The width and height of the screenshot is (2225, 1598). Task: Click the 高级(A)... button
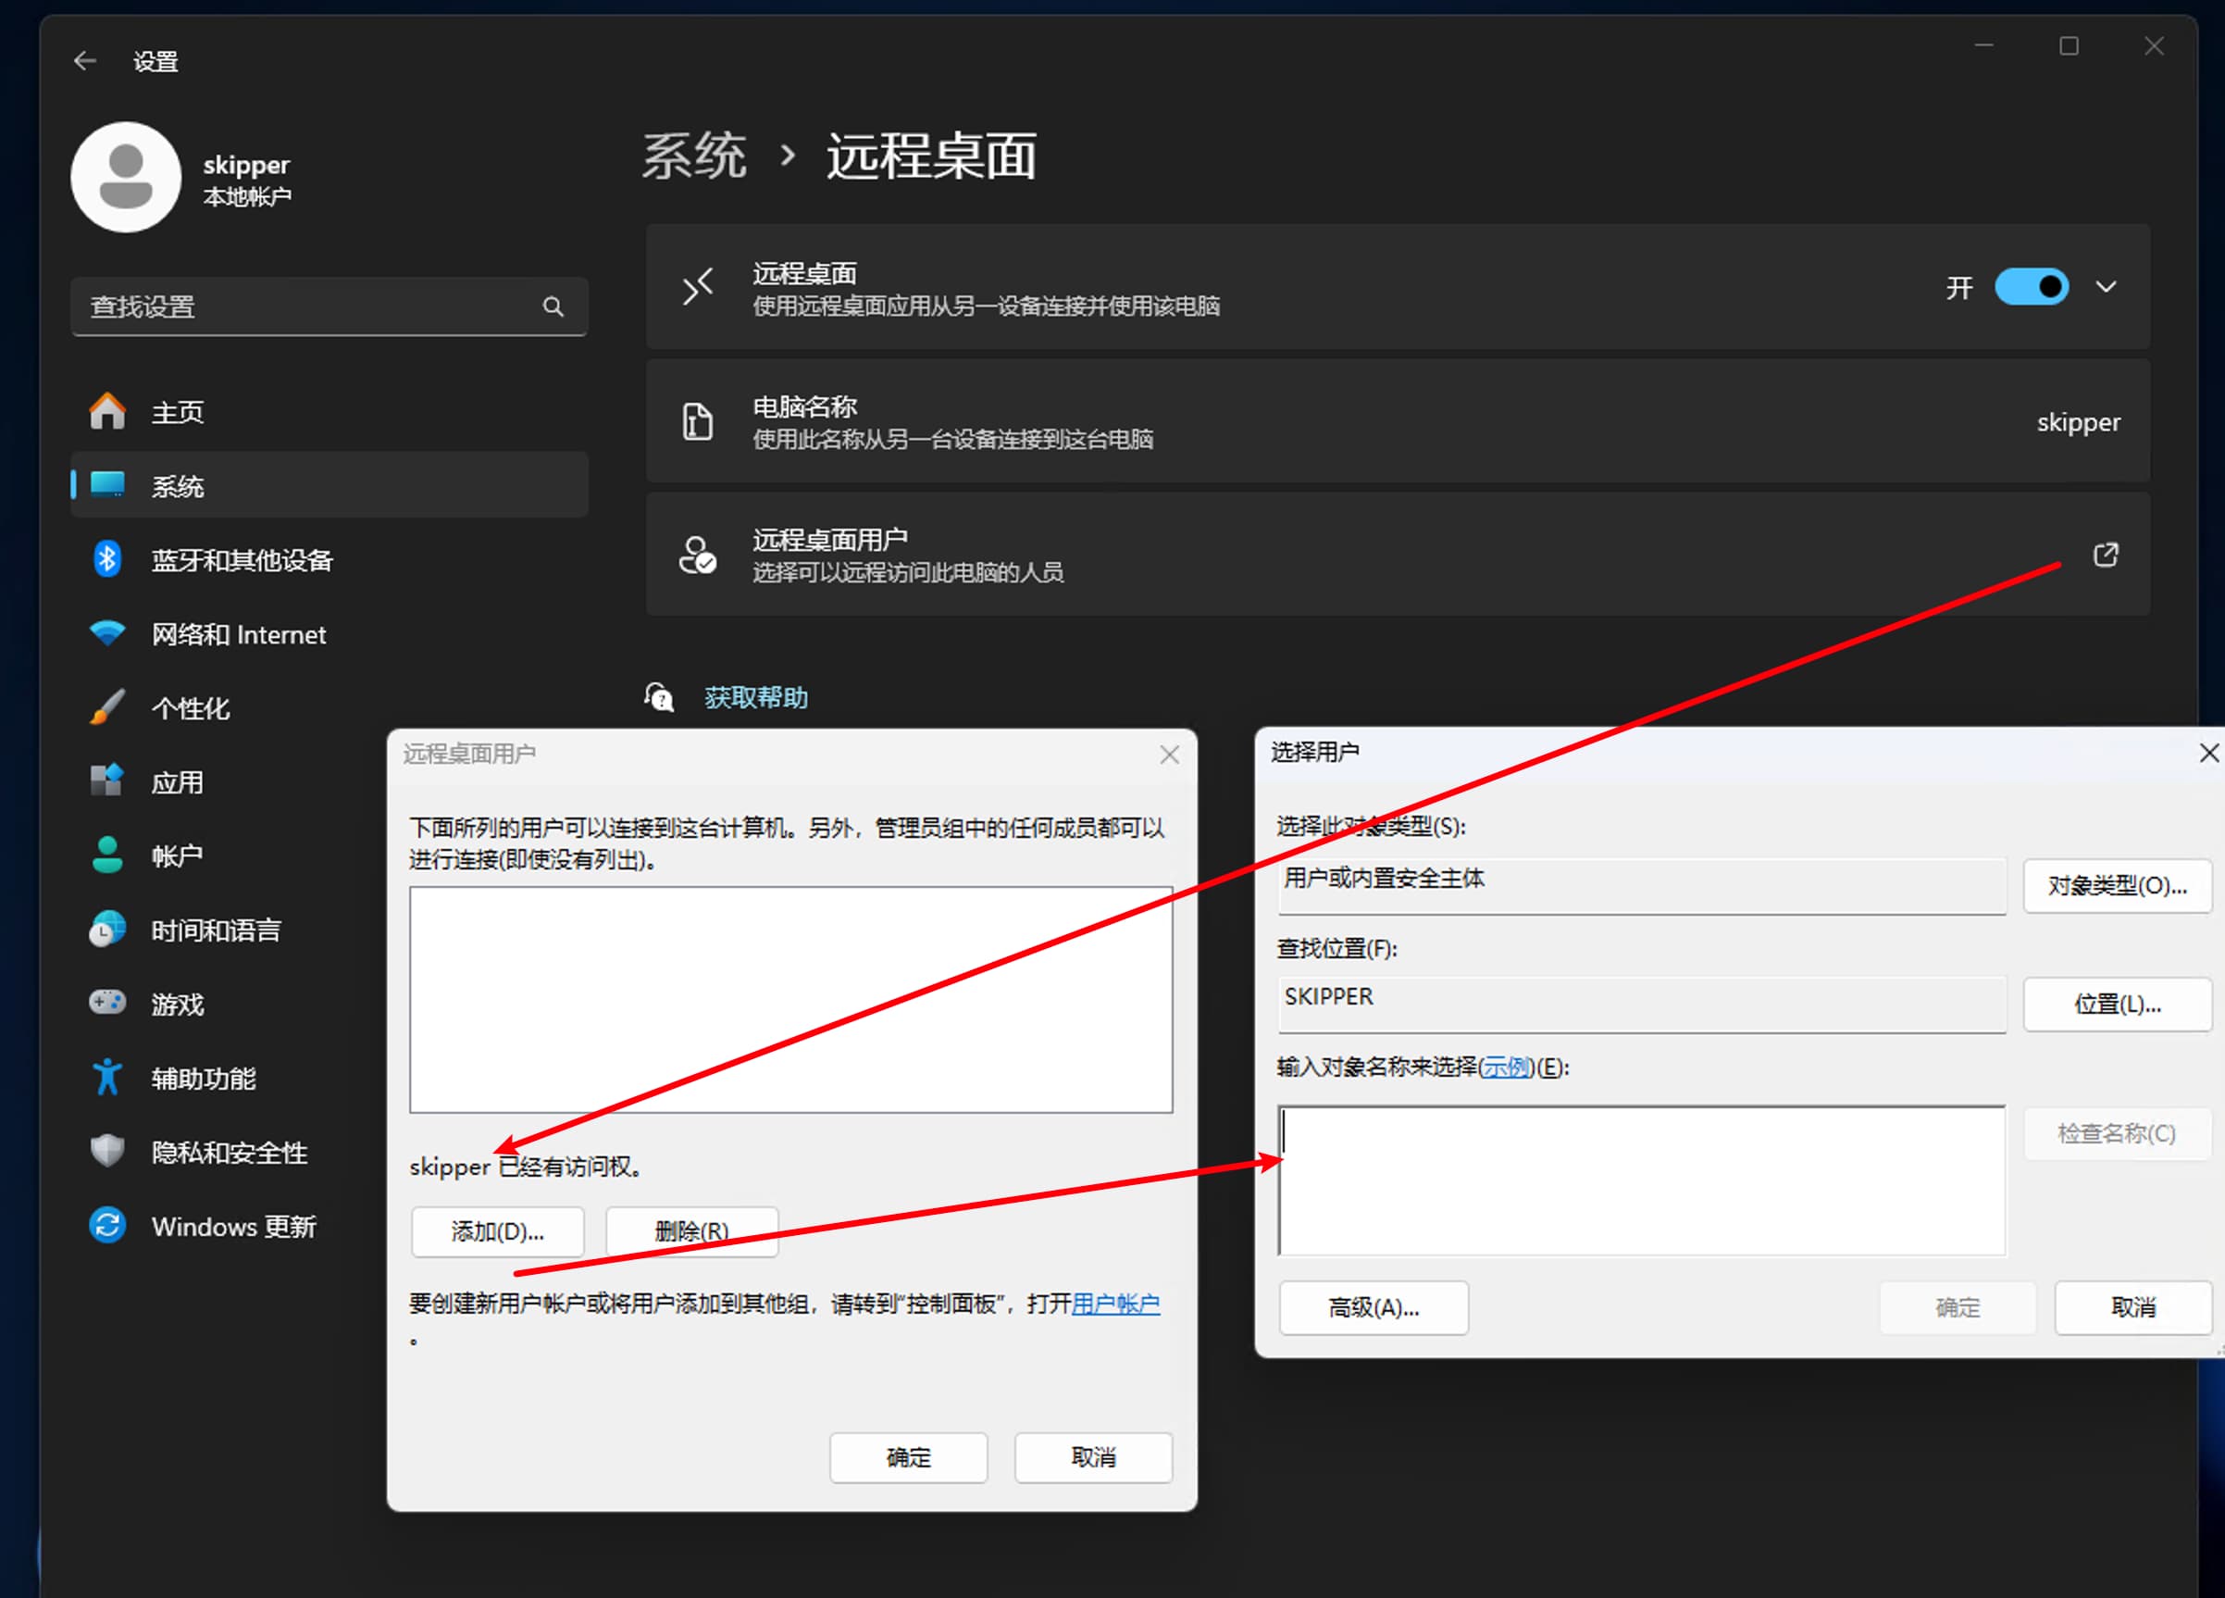click(1374, 1307)
